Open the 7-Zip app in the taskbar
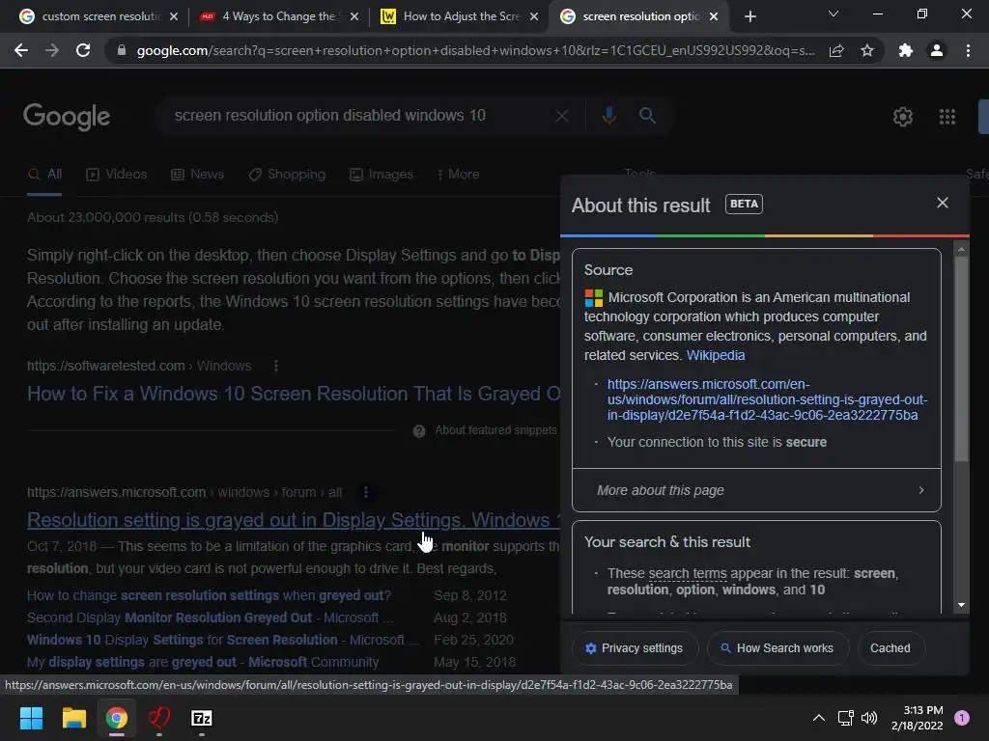The image size is (989, 741). click(202, 718)
